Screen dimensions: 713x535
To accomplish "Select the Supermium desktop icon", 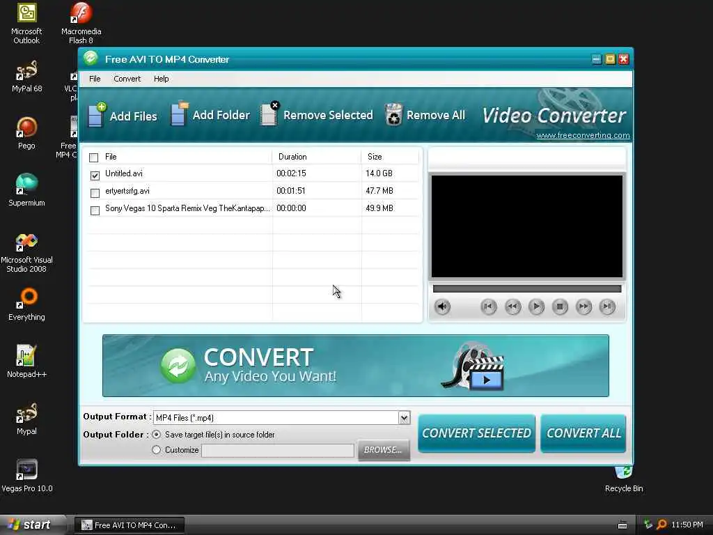I will [26, 190].
